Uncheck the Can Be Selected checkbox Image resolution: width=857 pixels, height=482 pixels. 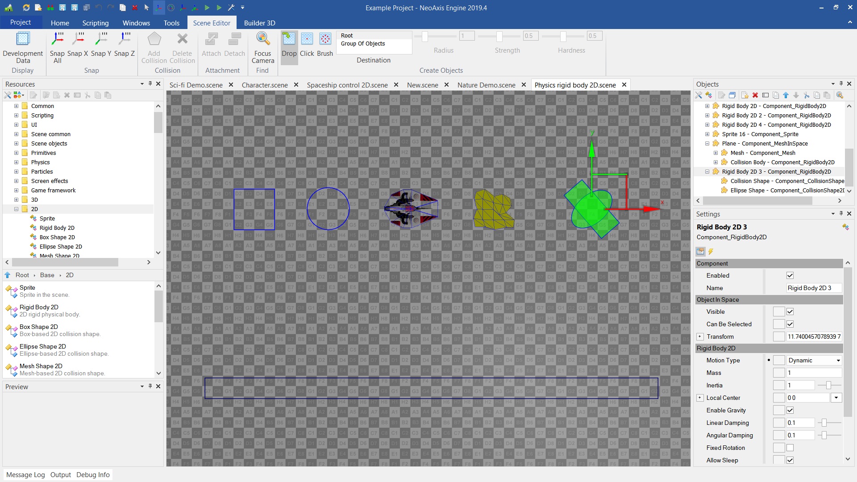pyautogui.click(x=790, y=324)
